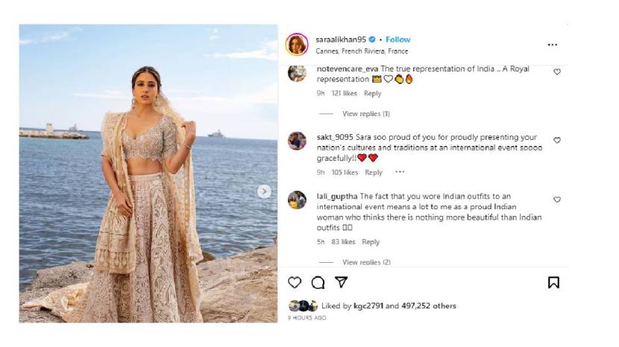
Task: Open Cannes, French Riviera location link
Action: pyautogui.click(x=362, y=51)
